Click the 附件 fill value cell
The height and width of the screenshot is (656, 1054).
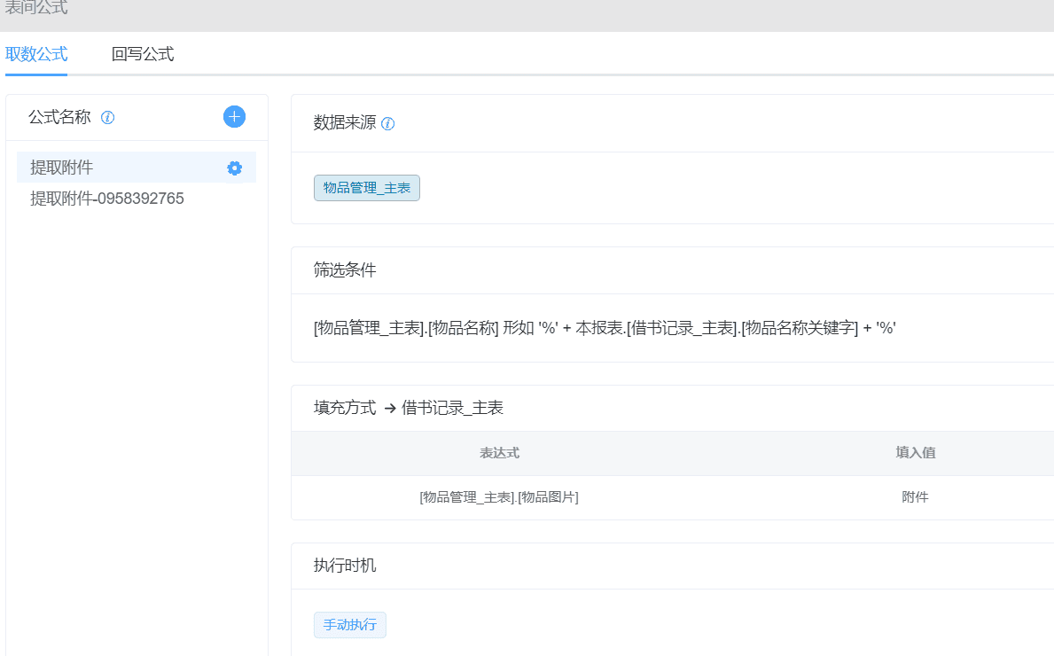coord(915,497)
